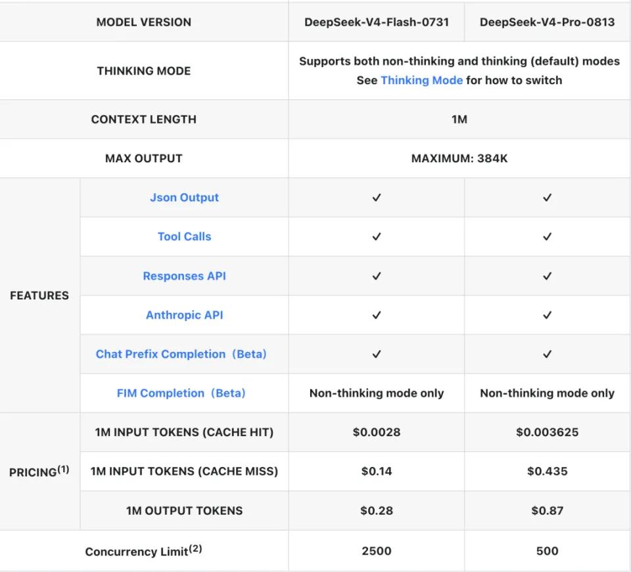Image resolution: width=631 pixels, height=572 pixels.
Task: Click Chat Prefix Completion checkmark for Pro
Action: point(548,354)
